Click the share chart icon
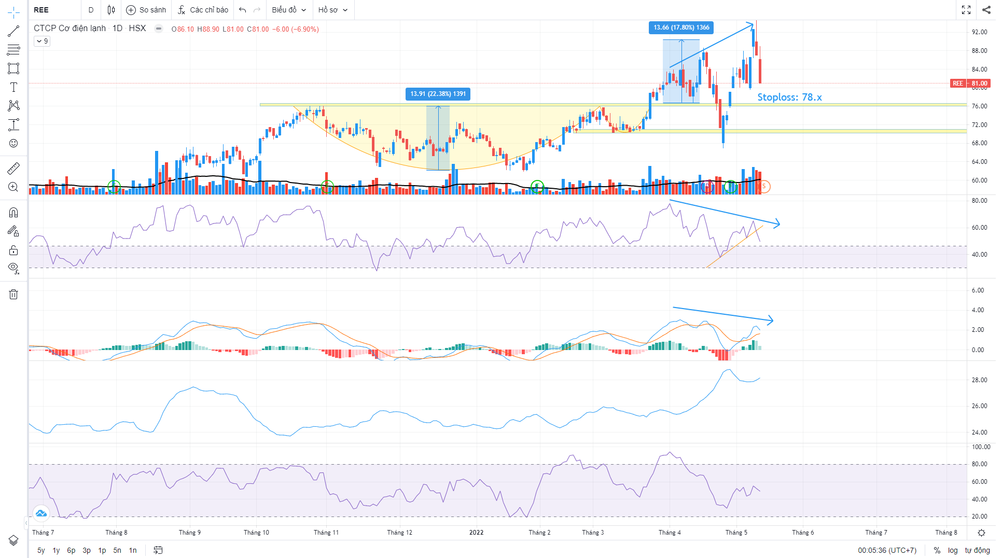Image resolution: width=1002 pixels, height=558 pixels. click(986, 10)
